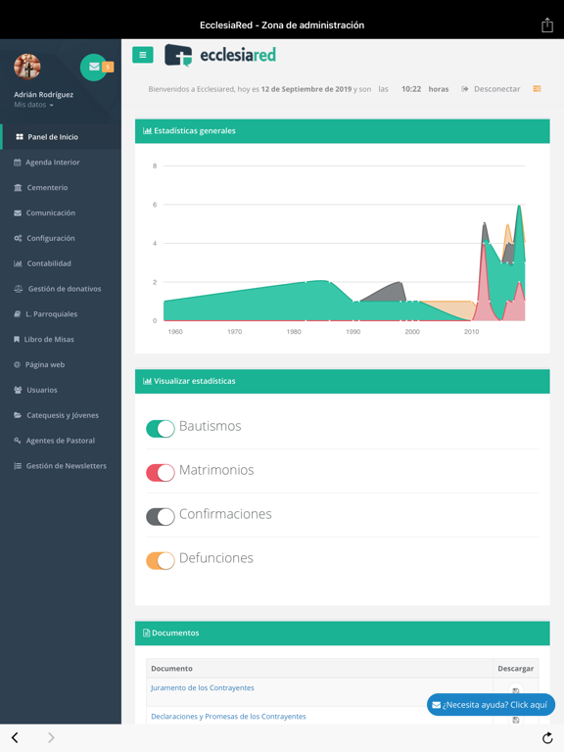The image size is (564, 752).
Task: Toggle the sidebar with hamburger button
Action: point(142,55)
